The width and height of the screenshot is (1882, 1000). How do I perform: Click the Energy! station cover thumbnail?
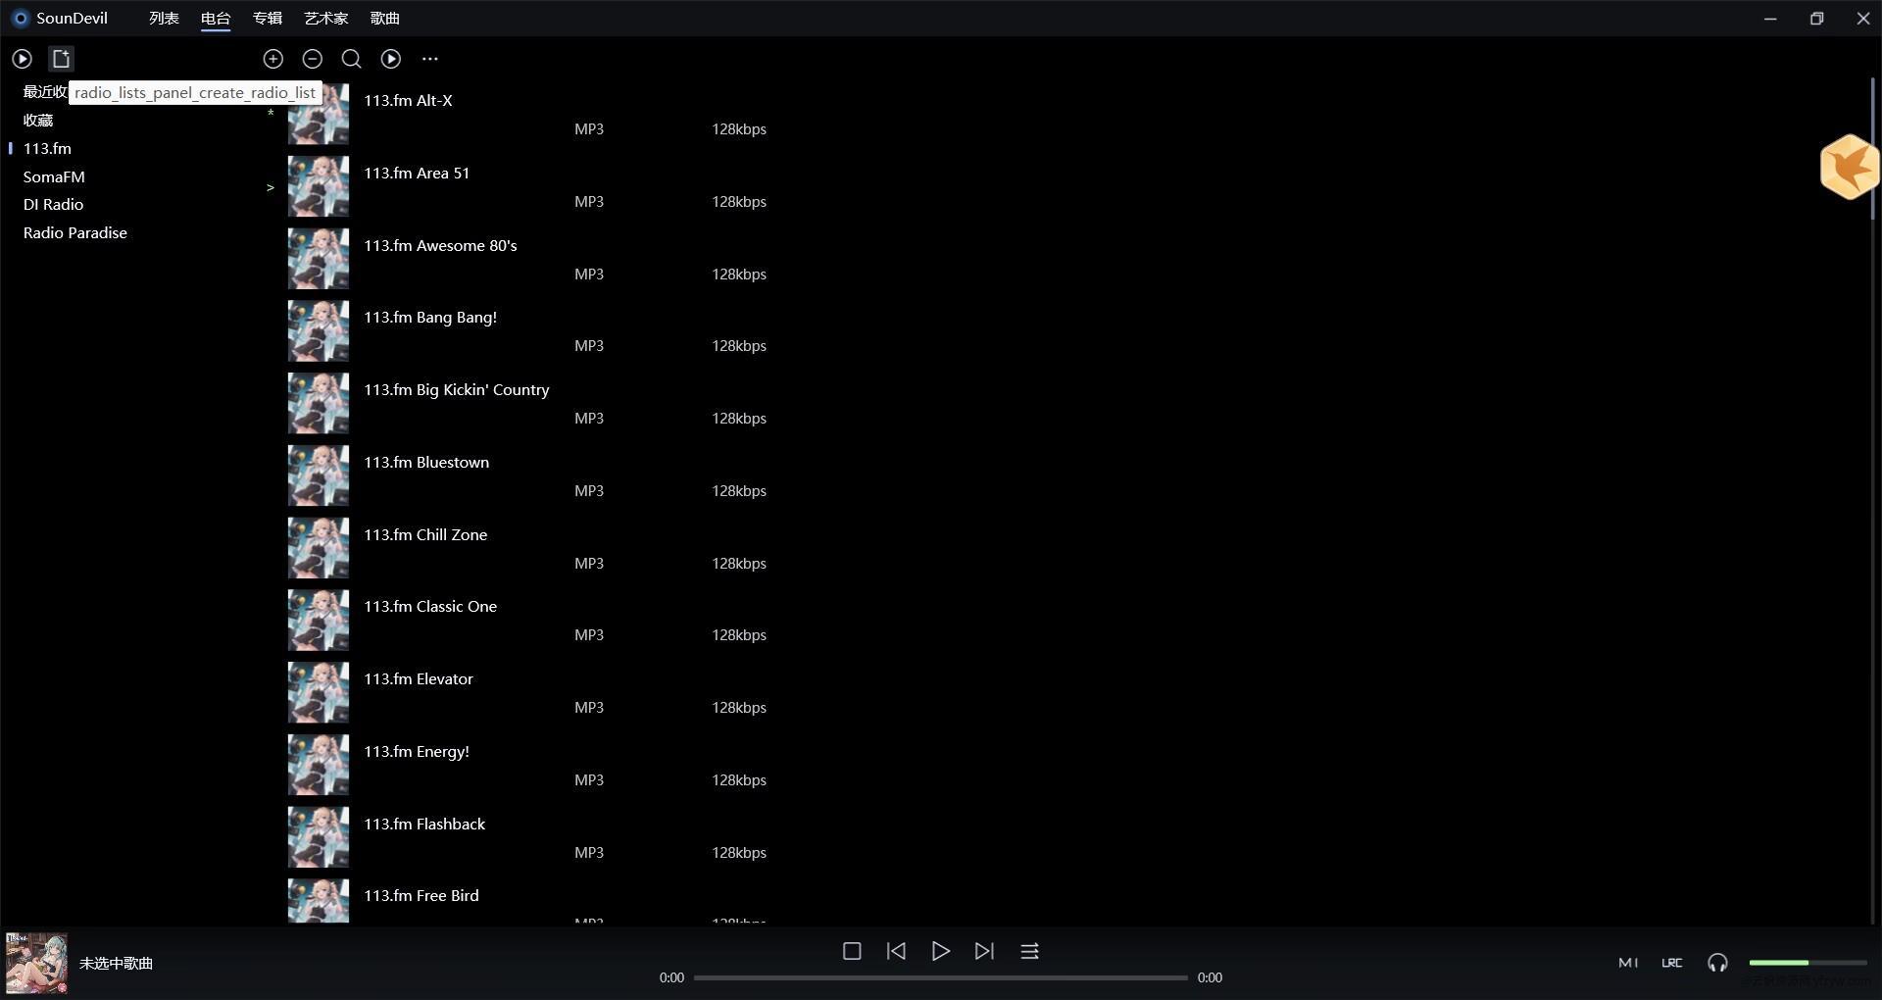[318, 766]
